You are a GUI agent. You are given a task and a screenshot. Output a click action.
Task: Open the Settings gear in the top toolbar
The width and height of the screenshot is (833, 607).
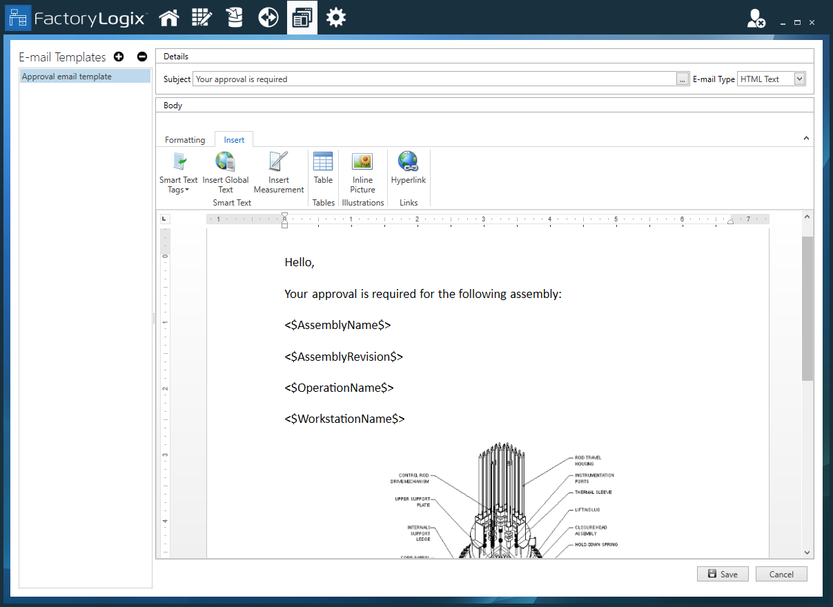tap(336, 17)
